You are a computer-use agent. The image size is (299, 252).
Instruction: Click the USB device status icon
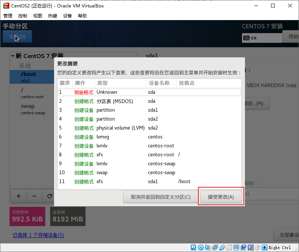[222, 248]
